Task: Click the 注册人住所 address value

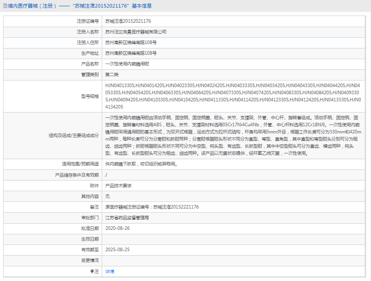Action: [x=131, y=42]
